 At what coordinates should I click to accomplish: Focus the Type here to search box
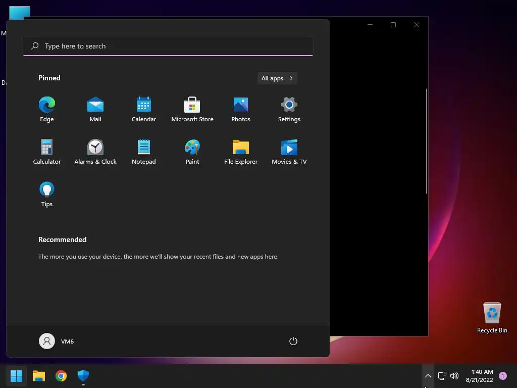pos(168,46)
